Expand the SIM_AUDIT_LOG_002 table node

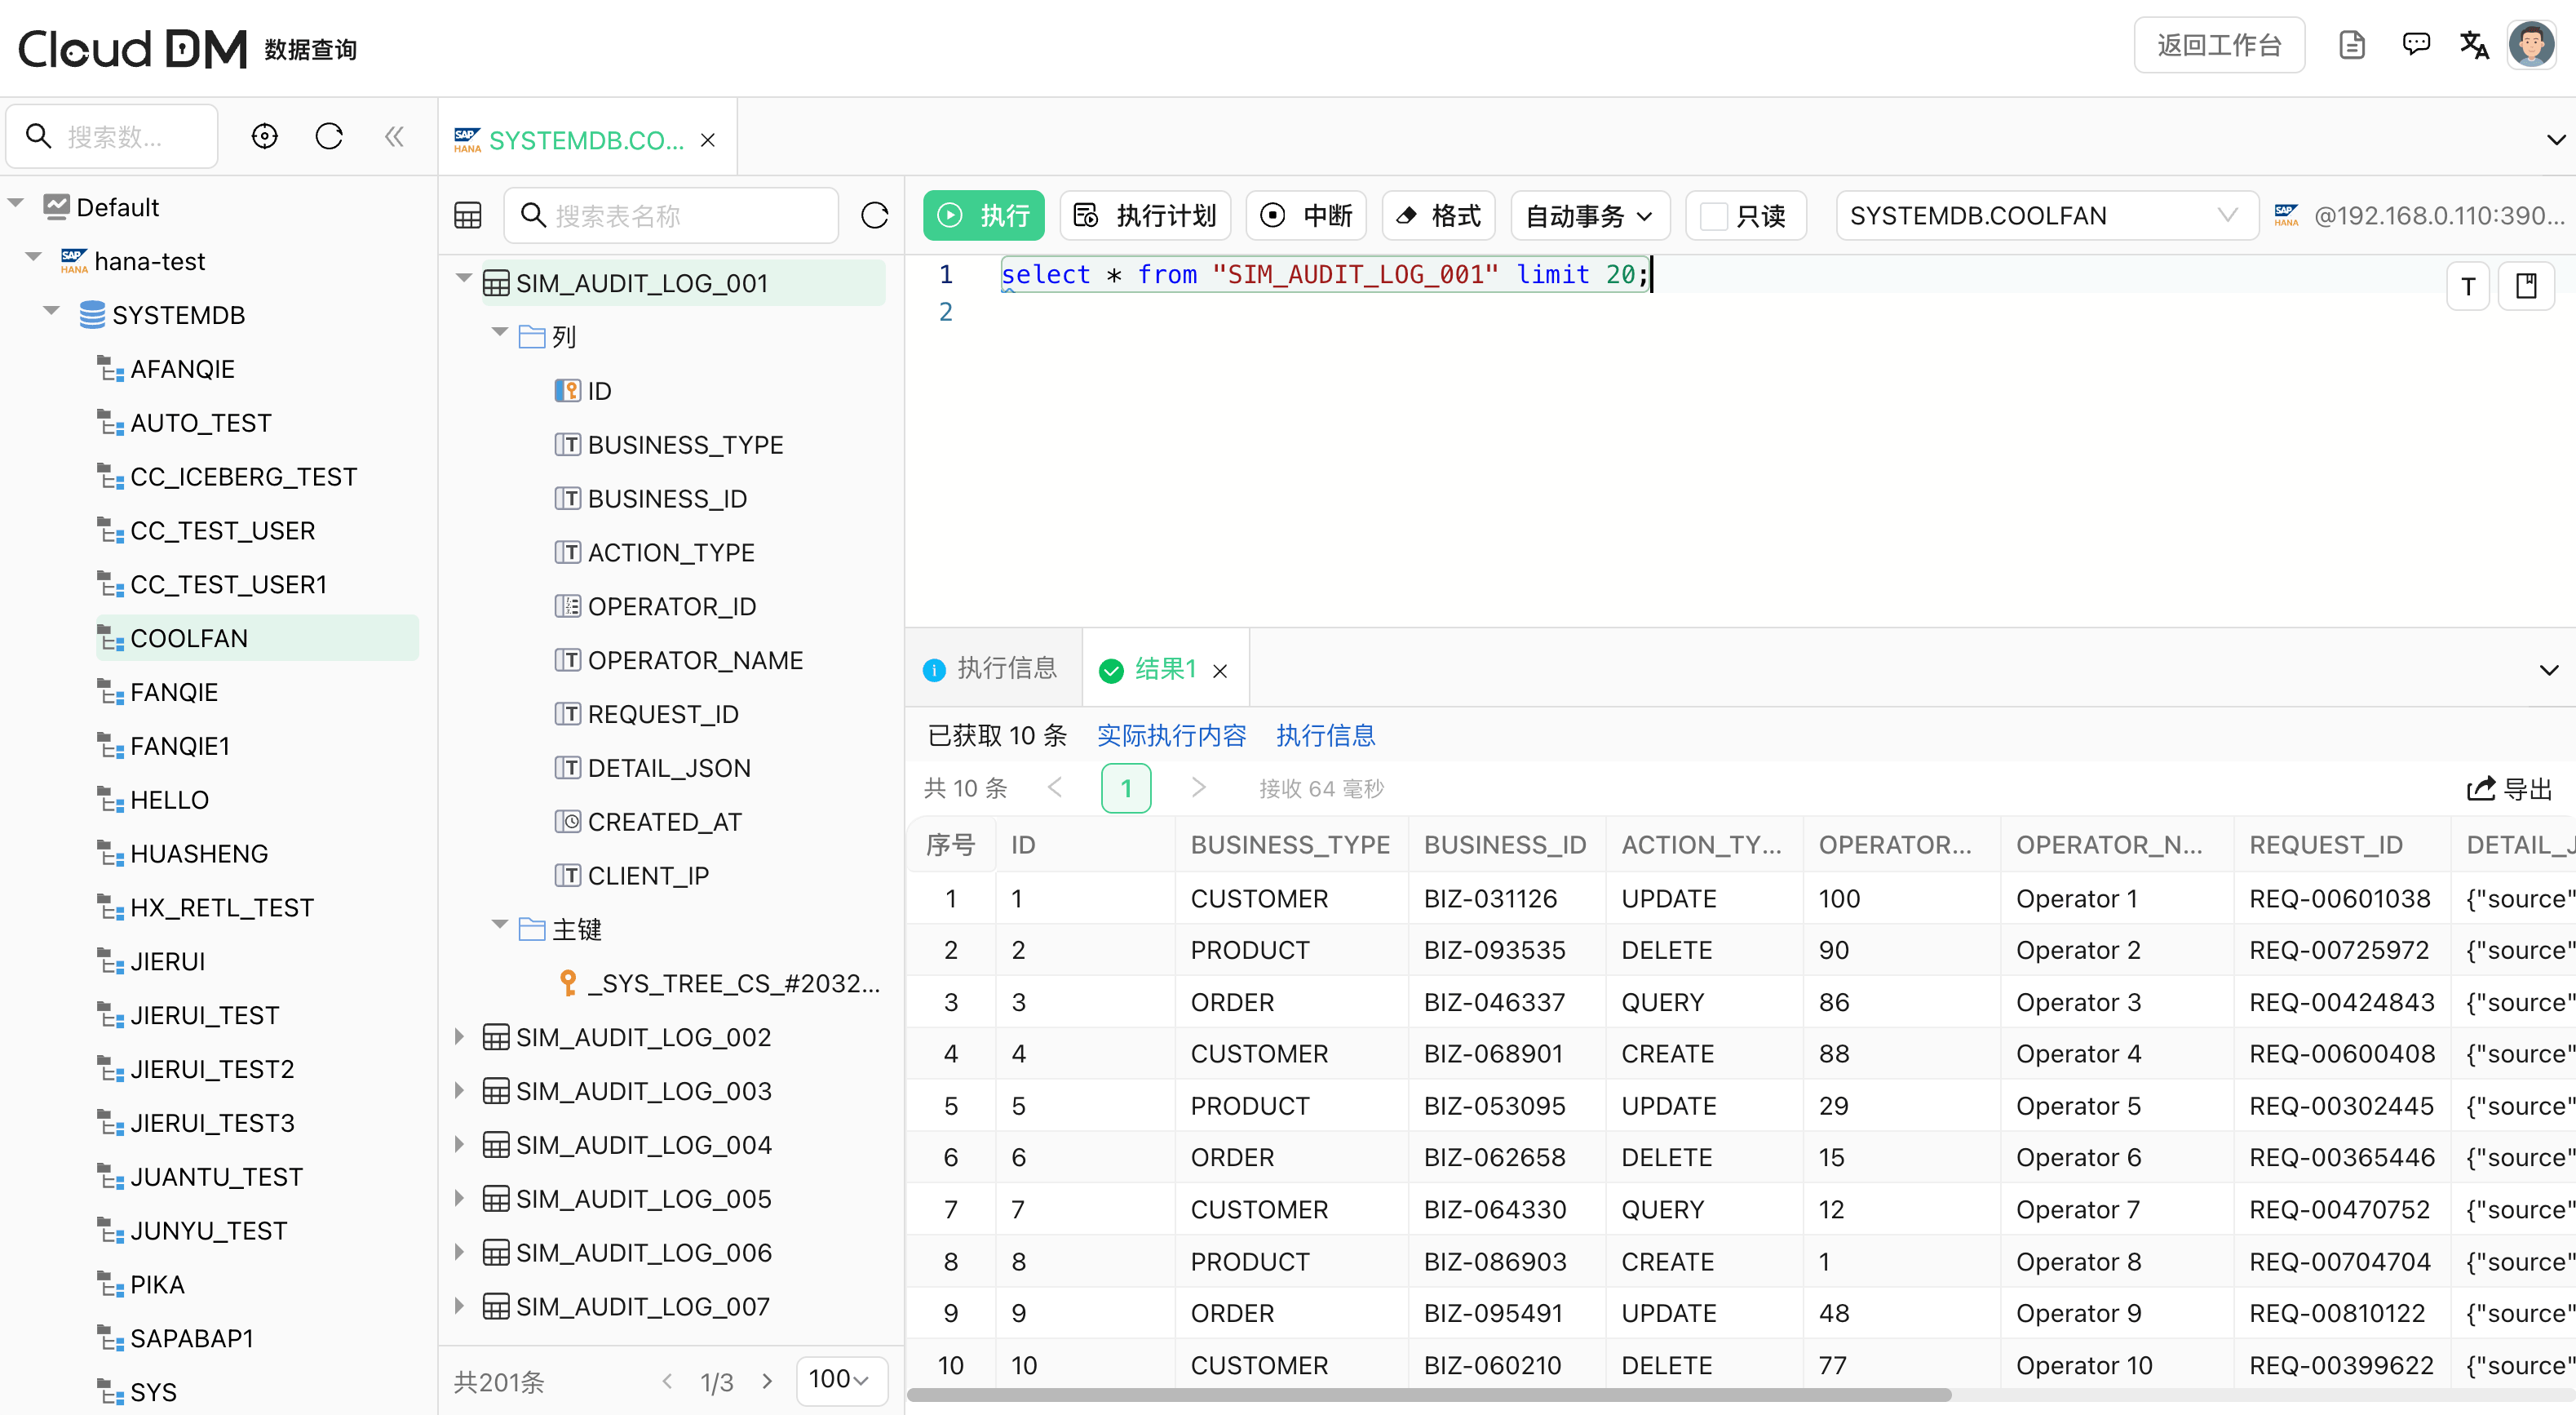coord(460,1036)
